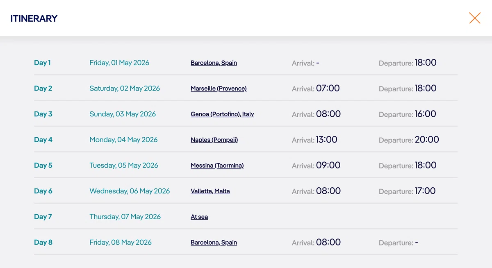Select the Thursday, 07 May 2026 date

point(125,217)
